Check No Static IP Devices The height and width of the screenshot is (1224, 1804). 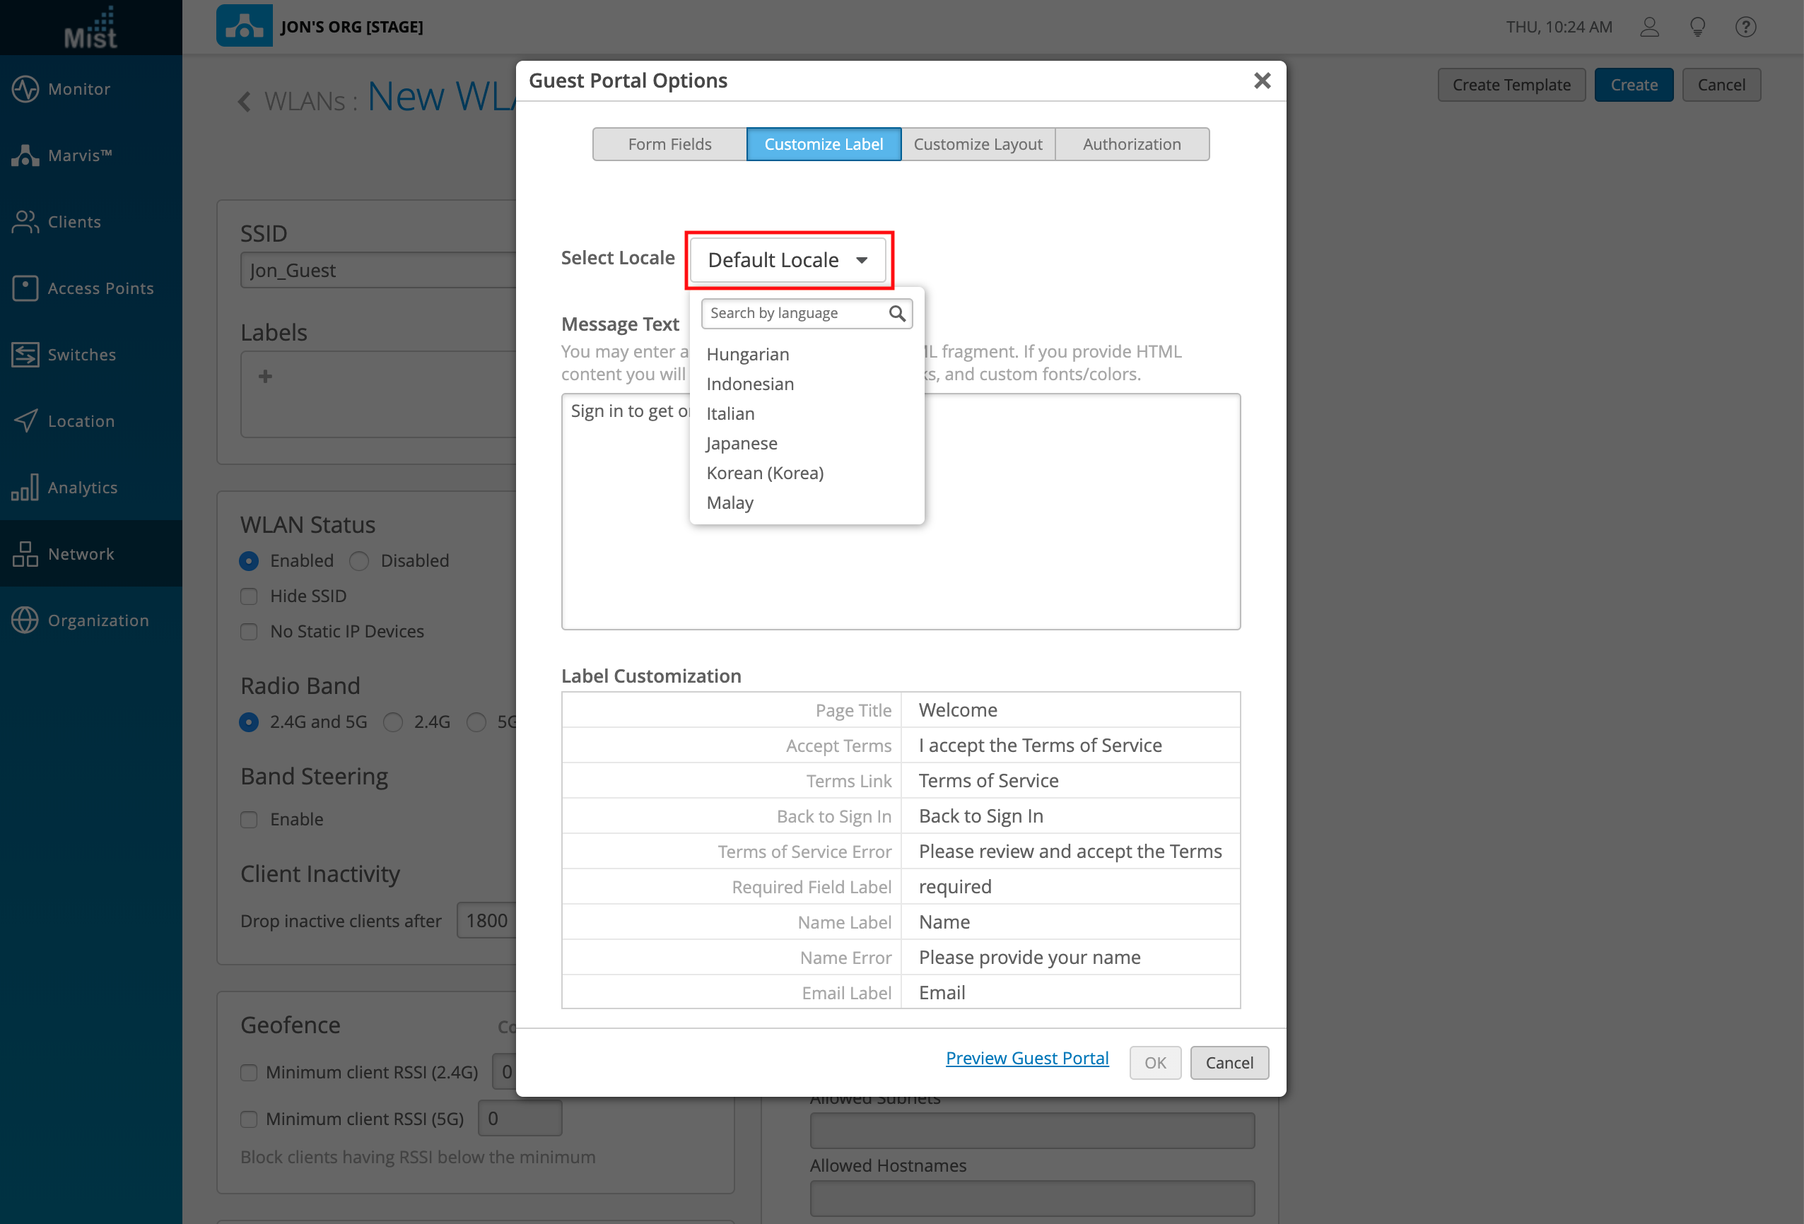point(249,632)
